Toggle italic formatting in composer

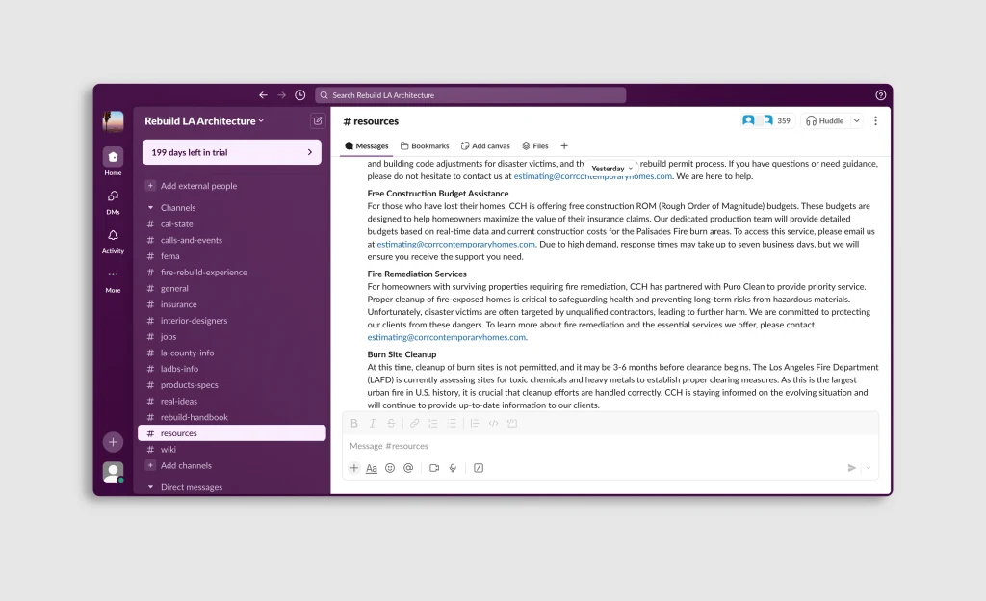pos(373,423)
